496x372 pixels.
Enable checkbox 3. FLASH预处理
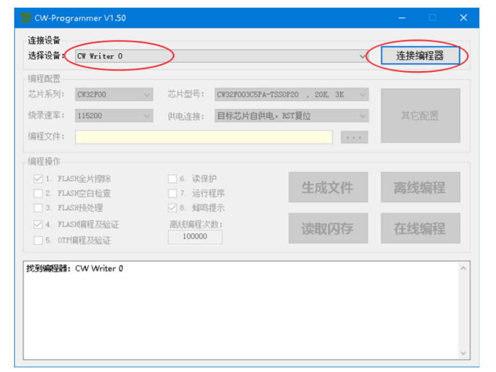click(x=38, y=208)
